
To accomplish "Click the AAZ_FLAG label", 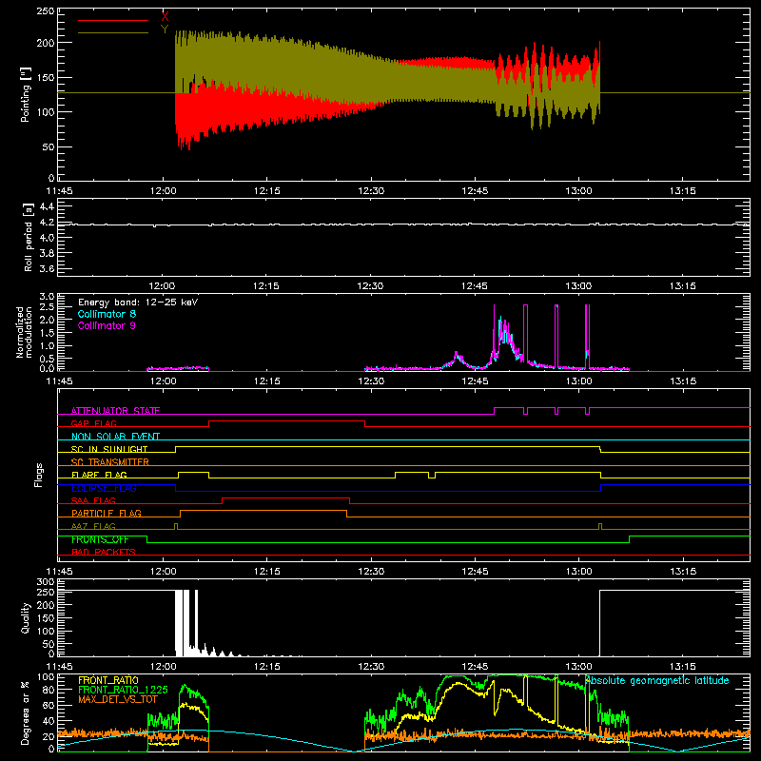I will [x=93, y=526].
